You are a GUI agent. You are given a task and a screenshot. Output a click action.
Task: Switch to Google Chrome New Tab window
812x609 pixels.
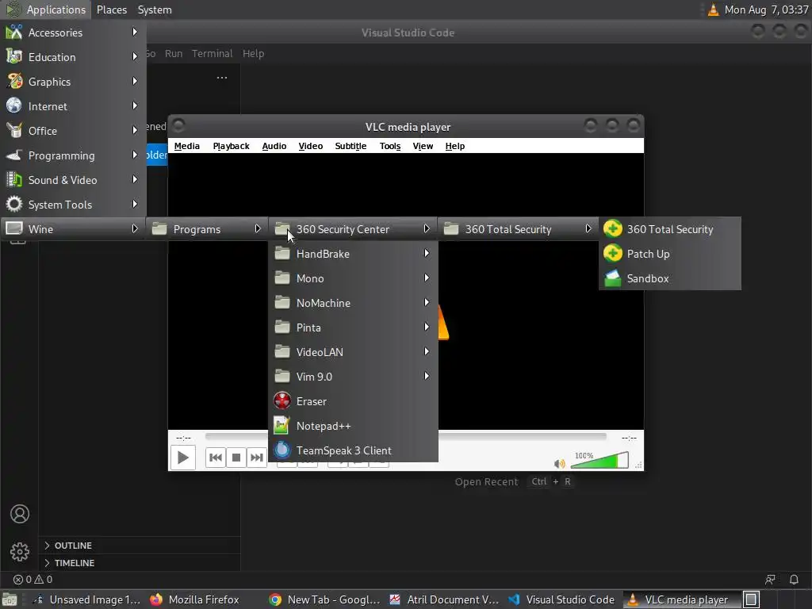click(324, 599)
